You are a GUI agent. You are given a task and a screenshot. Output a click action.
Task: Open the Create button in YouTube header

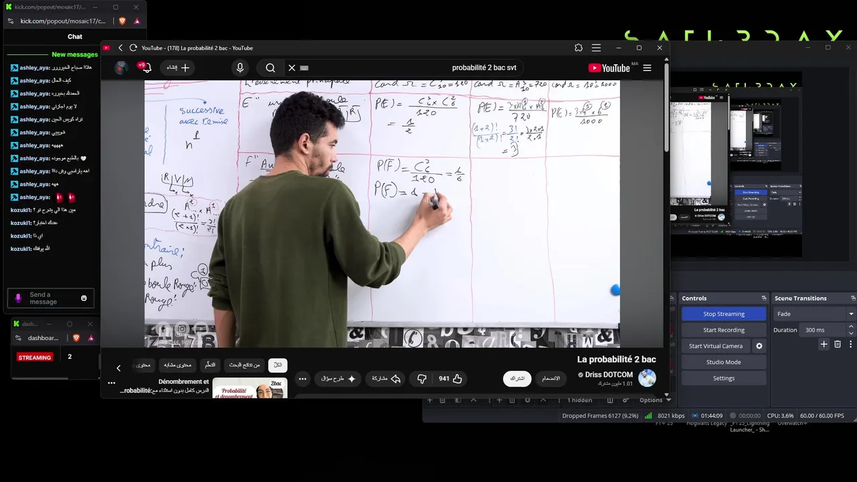coord(177,68)
